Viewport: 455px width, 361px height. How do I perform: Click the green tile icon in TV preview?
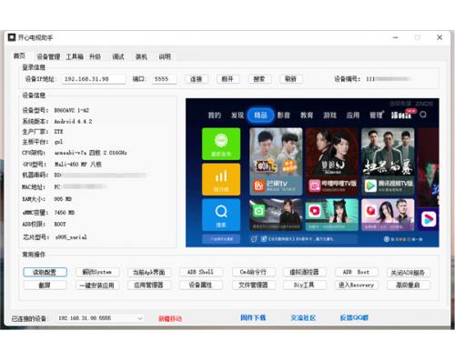point(221,144)
